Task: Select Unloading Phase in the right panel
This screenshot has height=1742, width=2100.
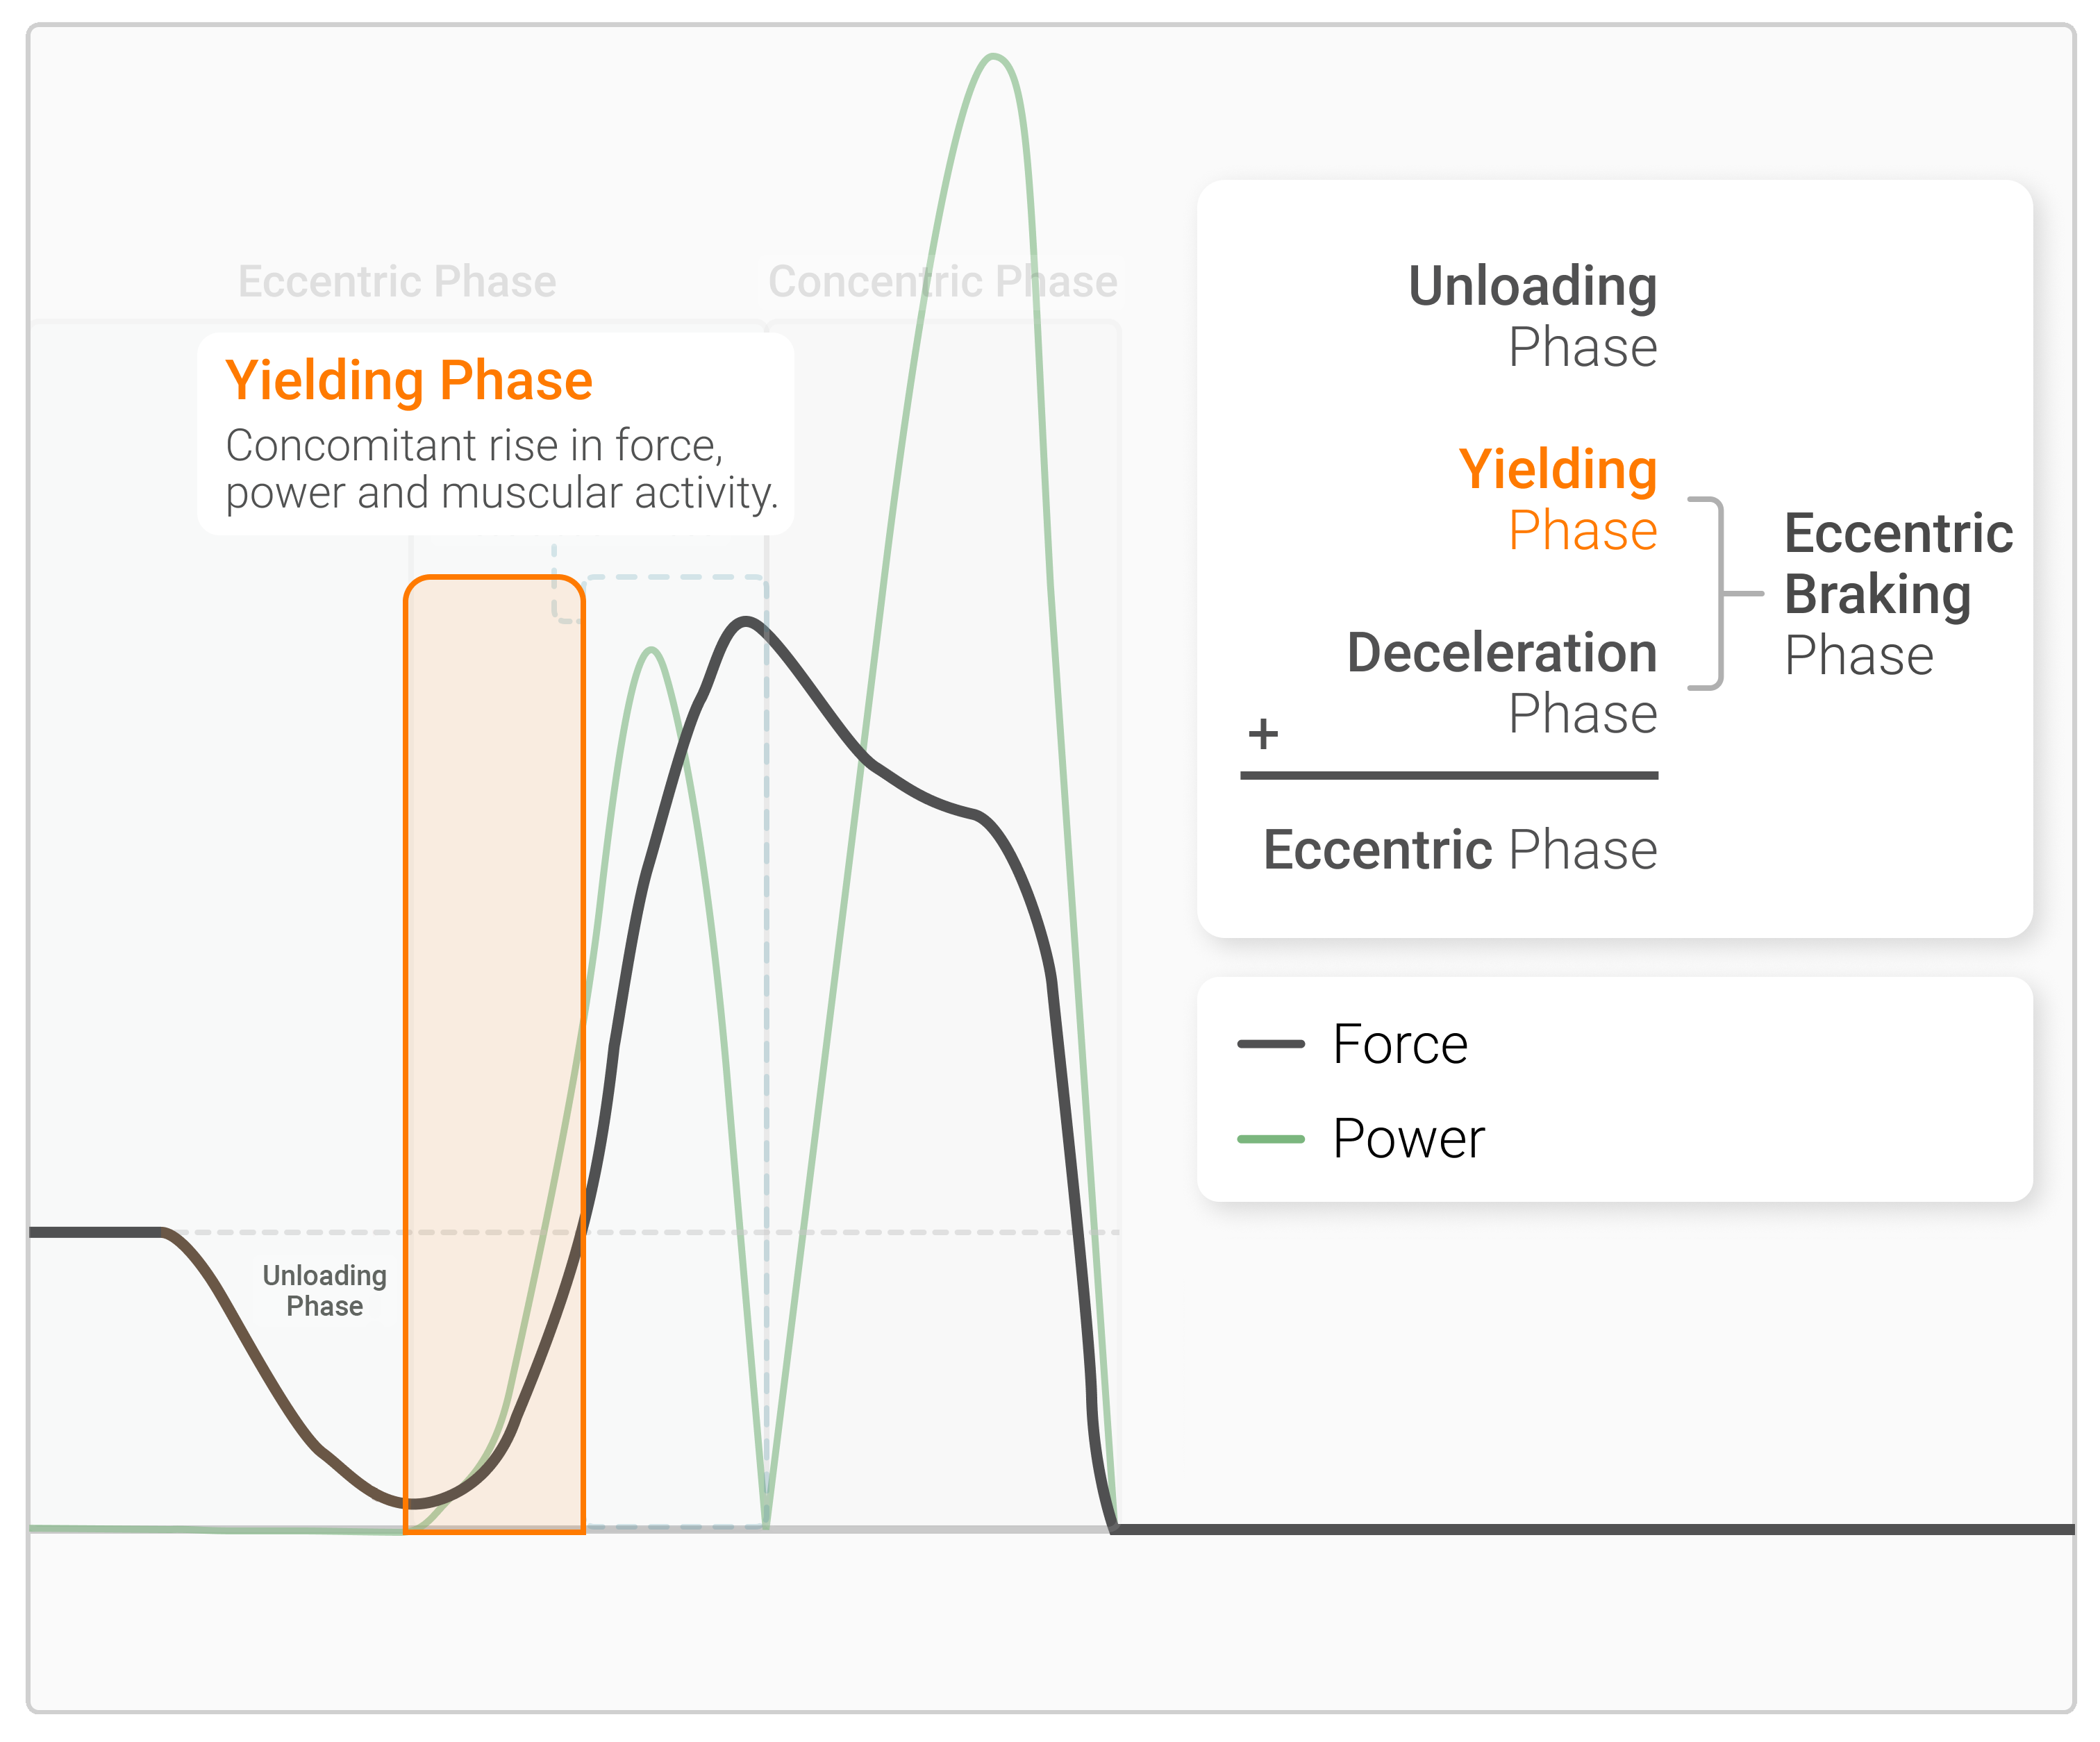Action: click(1532, 316)
